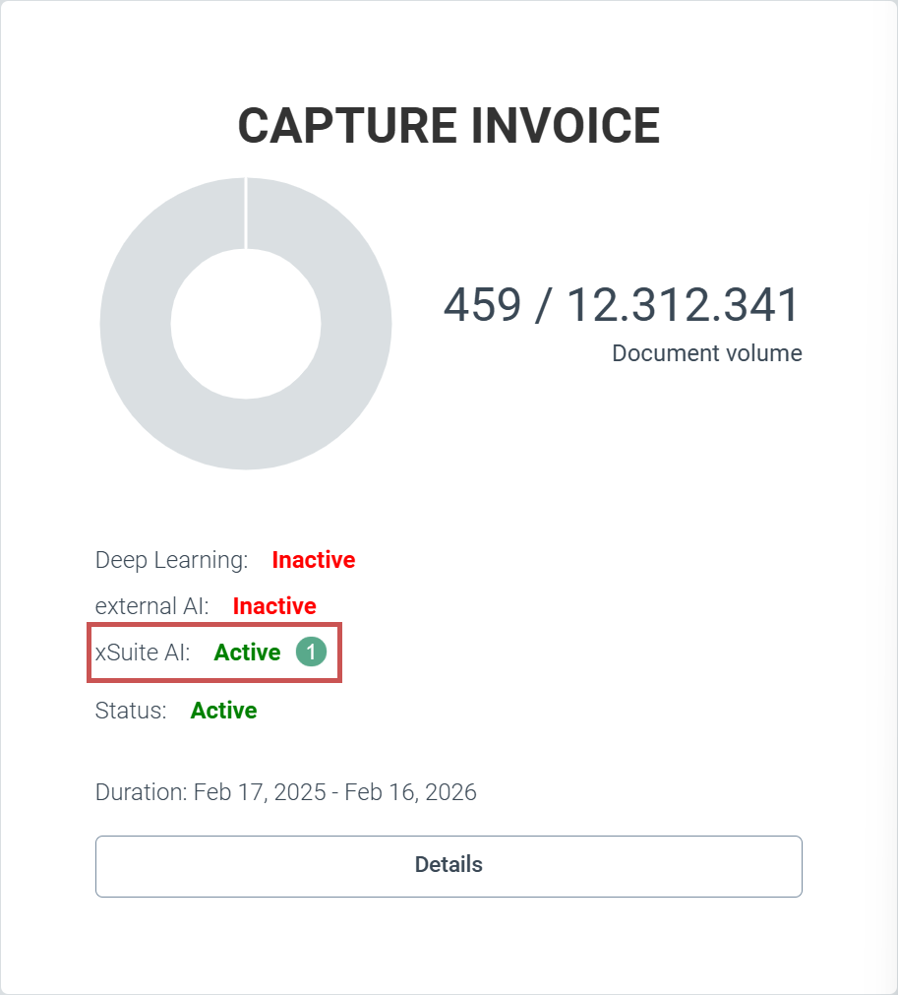The image size is (898, 995).
Task: Click the Status label
Action: (131, 711)
